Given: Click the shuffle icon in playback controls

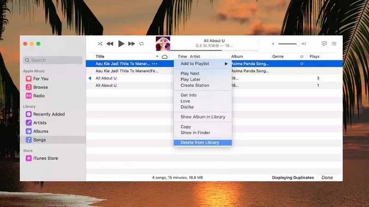Looking at the screenshot, I should coord(100,44).
